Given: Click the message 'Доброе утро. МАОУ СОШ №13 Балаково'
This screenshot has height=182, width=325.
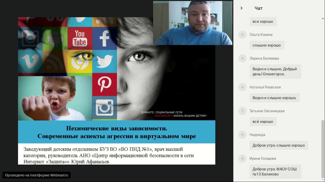Looking at the screenshot, I should coord(275,172).
